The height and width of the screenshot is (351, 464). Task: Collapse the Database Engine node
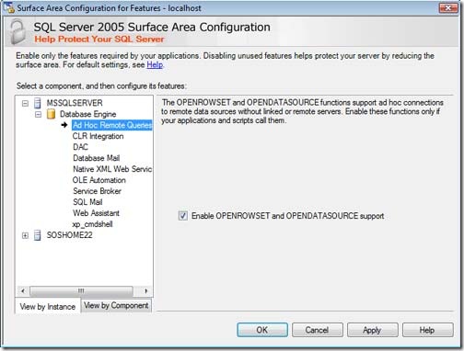(38, 115)
